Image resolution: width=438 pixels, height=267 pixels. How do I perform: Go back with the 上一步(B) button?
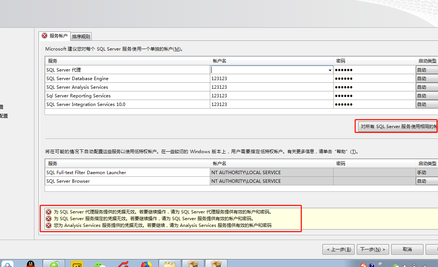click(339, 249)
